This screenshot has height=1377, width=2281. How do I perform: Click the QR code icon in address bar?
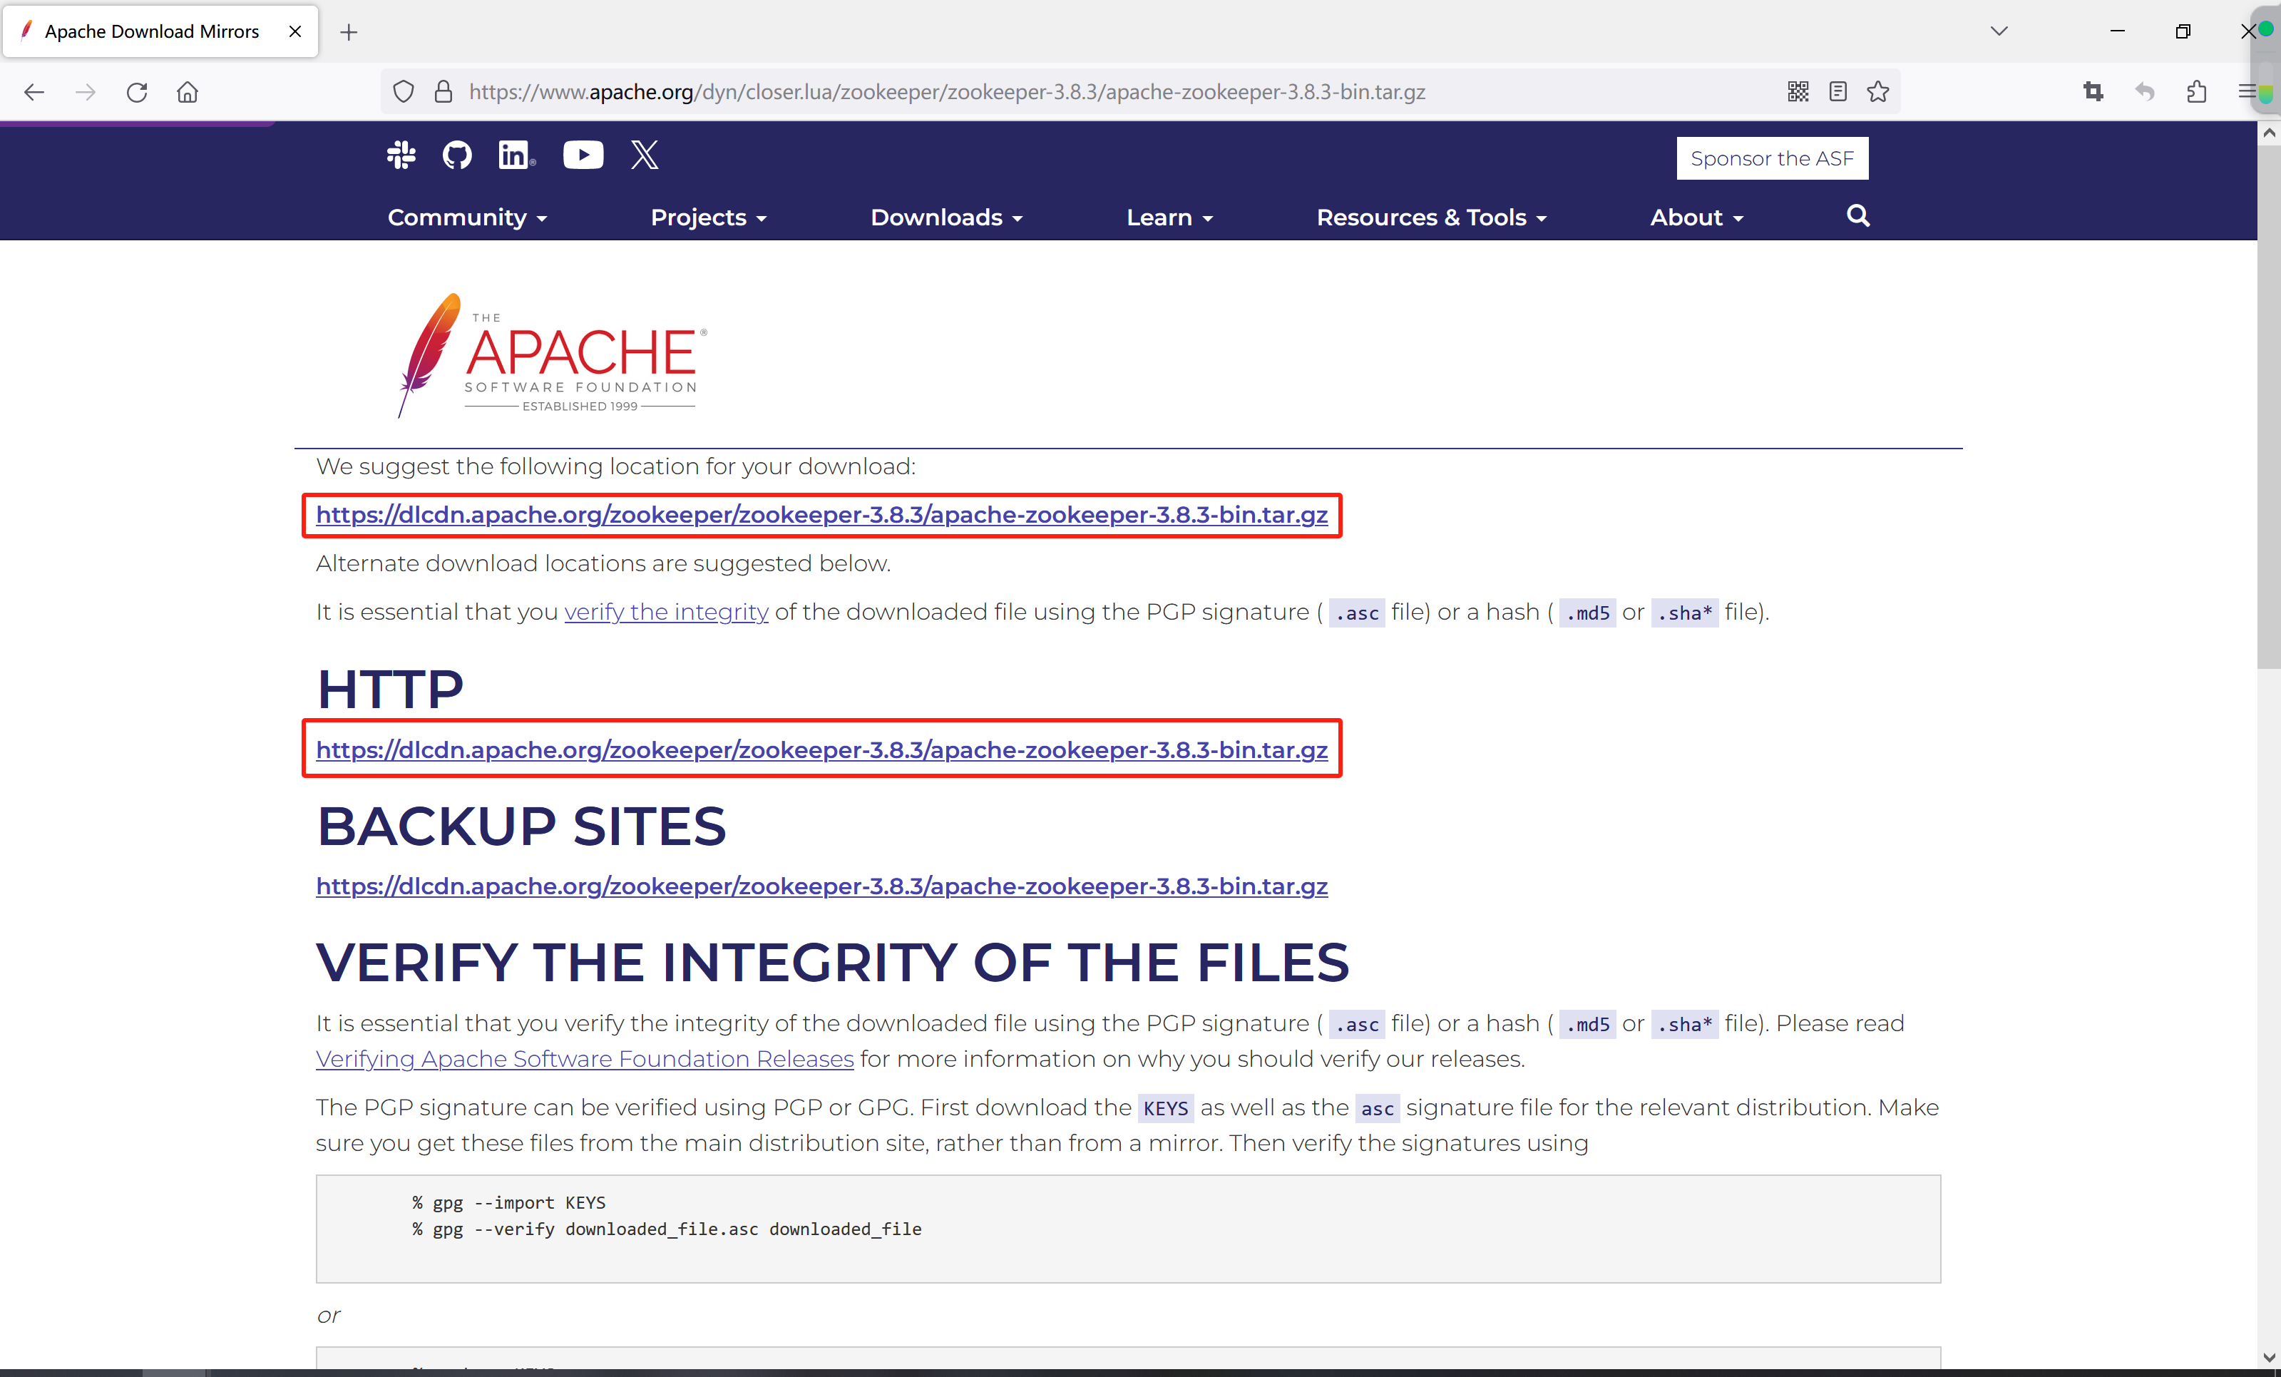(x=1798, y=92)
